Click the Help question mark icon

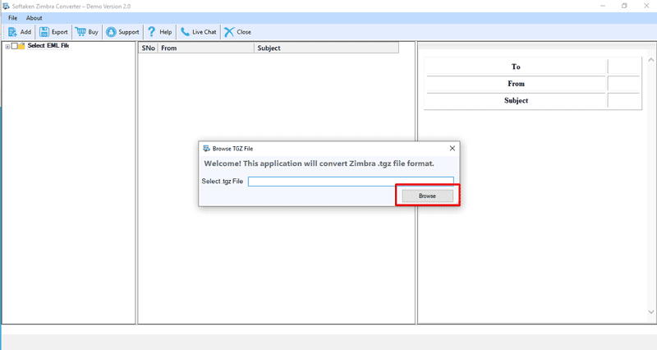pos(151,32)
